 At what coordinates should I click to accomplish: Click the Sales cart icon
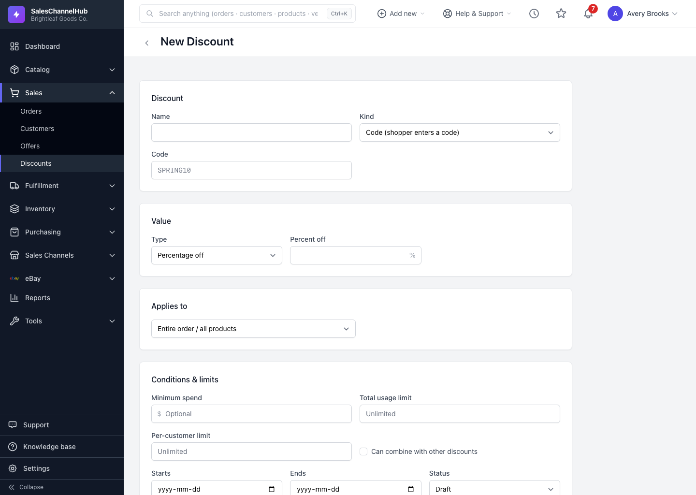pyautogui.click(x=14, y=93)
